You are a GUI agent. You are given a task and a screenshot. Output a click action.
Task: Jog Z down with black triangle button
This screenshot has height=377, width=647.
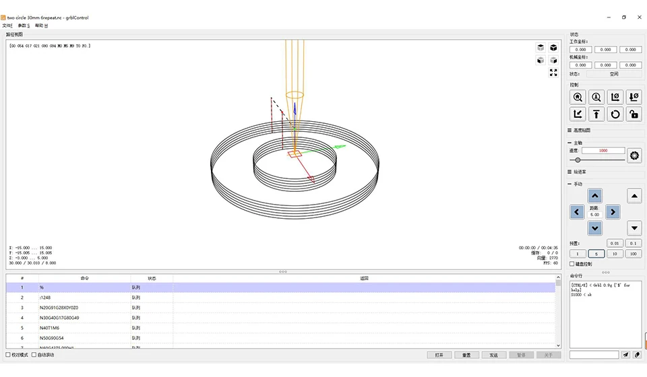[634, 228]
